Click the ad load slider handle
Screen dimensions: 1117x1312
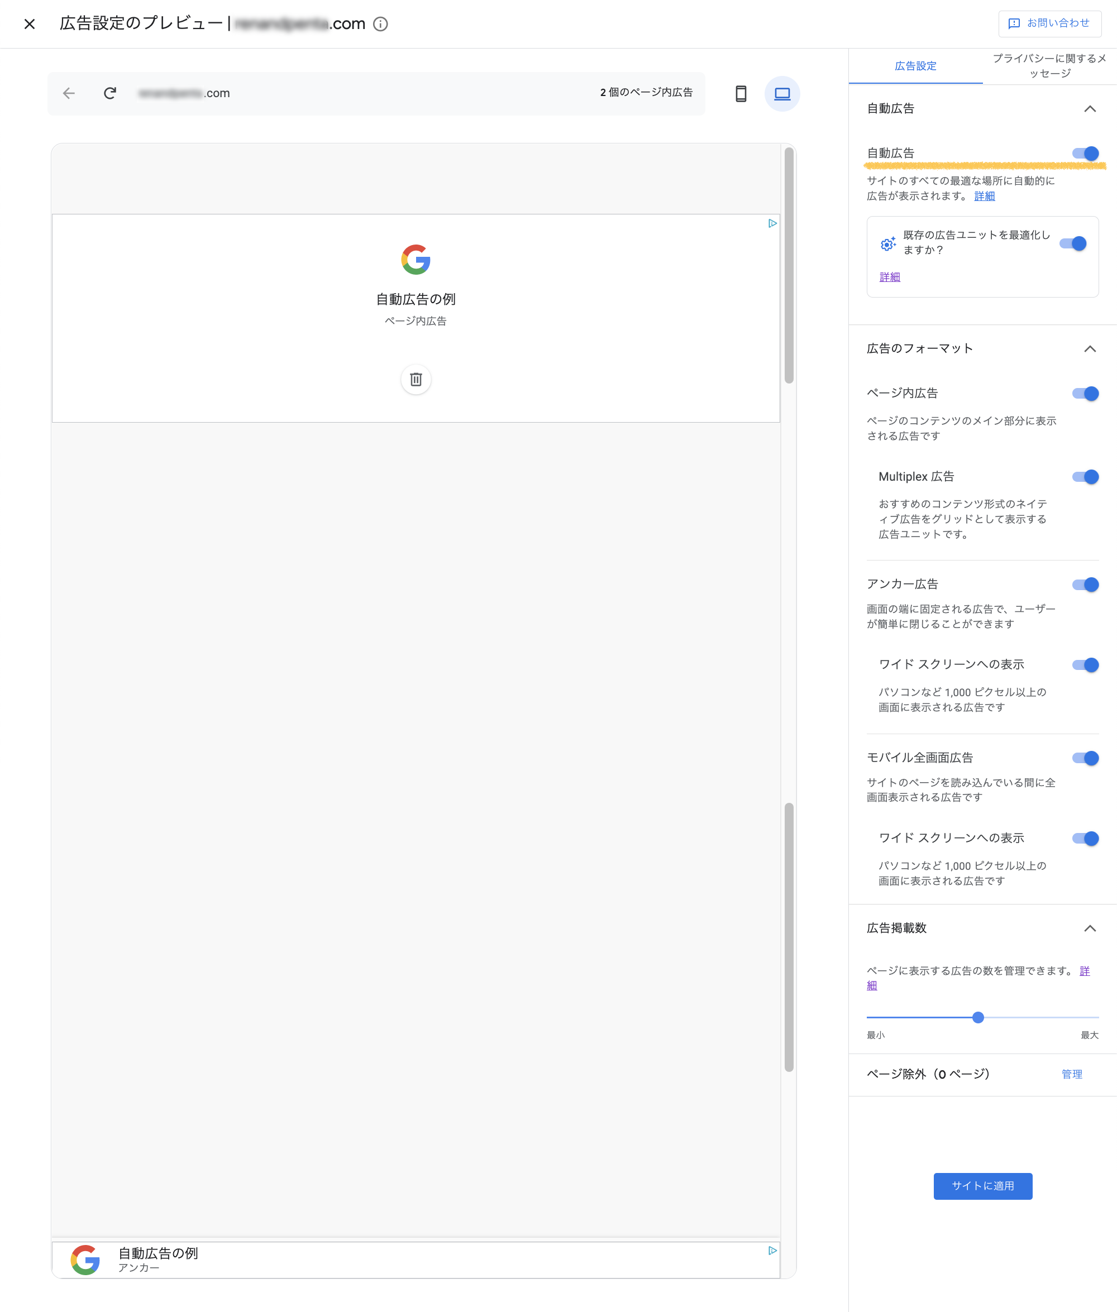tap(978, 1018)
